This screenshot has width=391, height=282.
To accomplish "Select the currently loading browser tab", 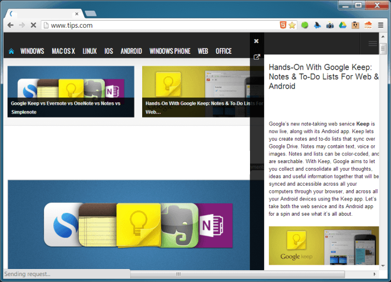I will pos(45,14).
